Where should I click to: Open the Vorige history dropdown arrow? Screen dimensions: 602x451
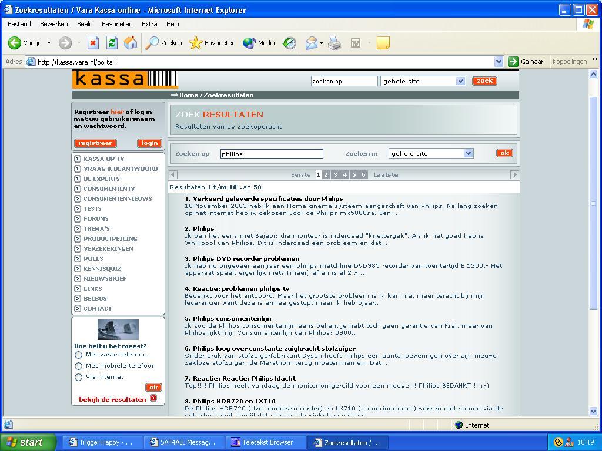tap(49, 43)
